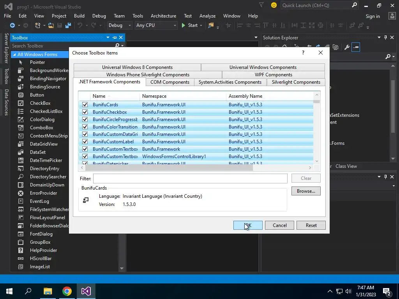
Task: Click the Open File folder icon in the toolbar
Action: pyautogui.click(x=51, y=25)
